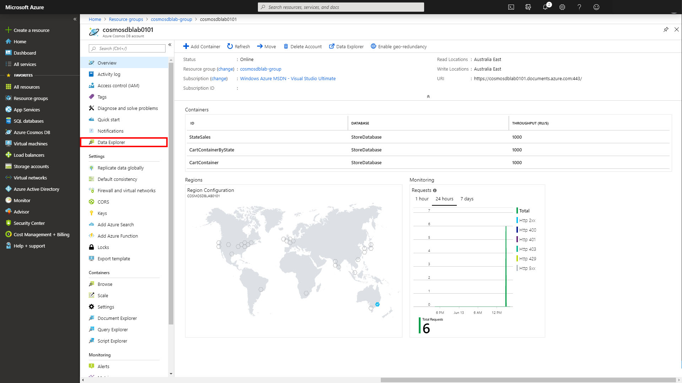Click Enable geo-redundancy globe icon
The image size is (682, 383).
point(373,46)
